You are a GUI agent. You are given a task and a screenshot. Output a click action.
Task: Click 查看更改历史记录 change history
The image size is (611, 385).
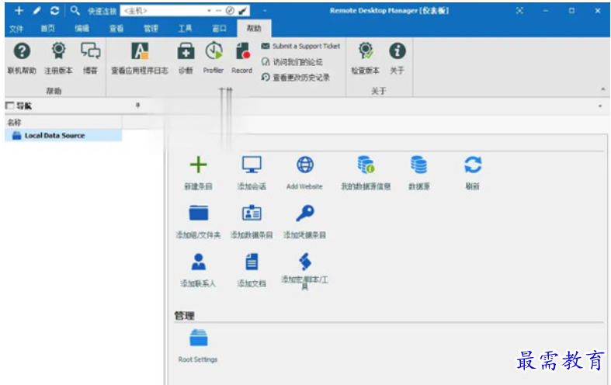tap(296, 78)
